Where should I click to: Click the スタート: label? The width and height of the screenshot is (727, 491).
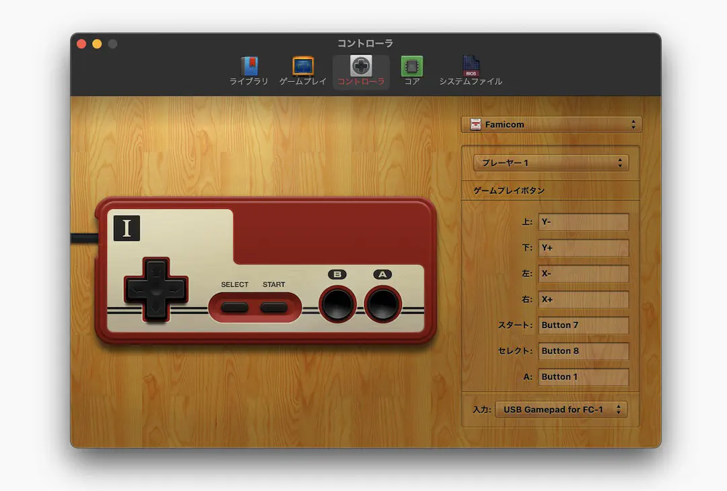(x=515, y=325)
